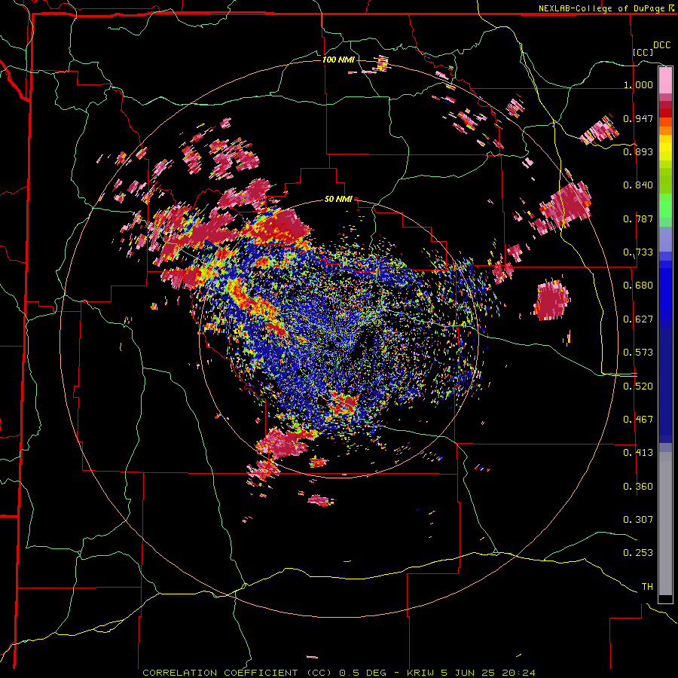678x678 pixels.
Task: Click the TH threshold label
Action: [647, 587]
